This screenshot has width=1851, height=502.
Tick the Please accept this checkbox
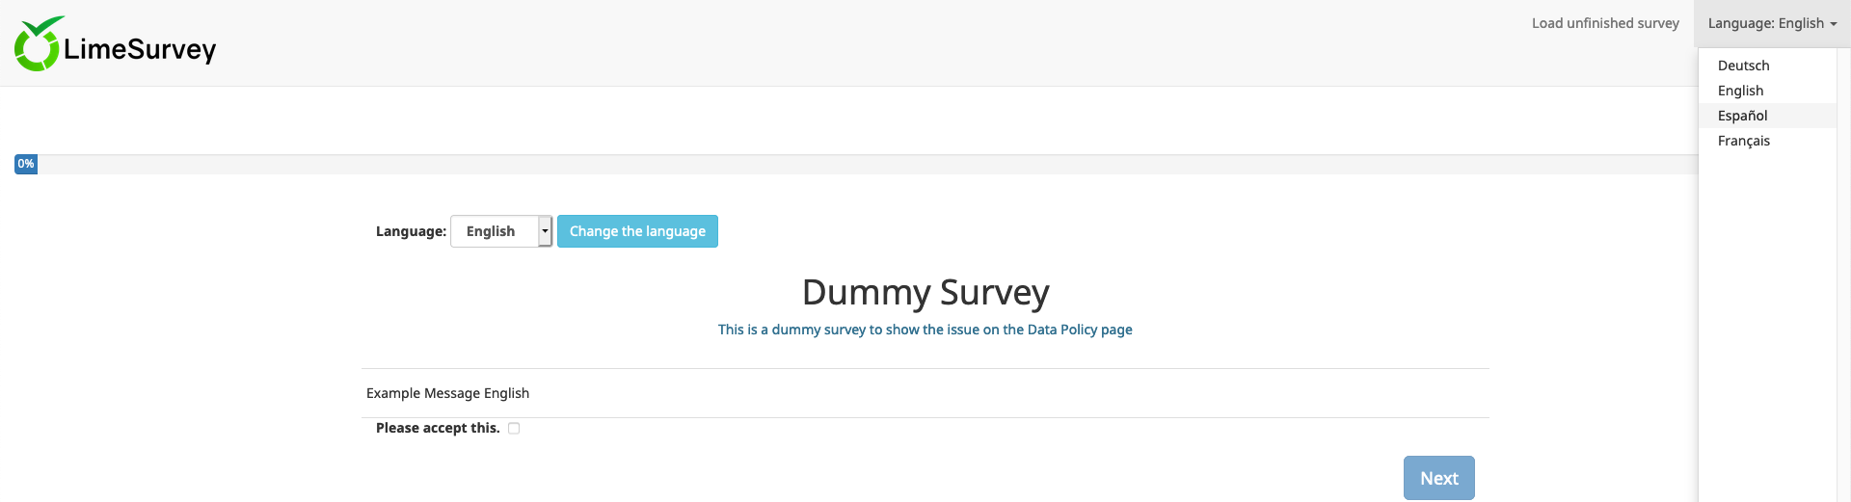[x=514, y=429]
